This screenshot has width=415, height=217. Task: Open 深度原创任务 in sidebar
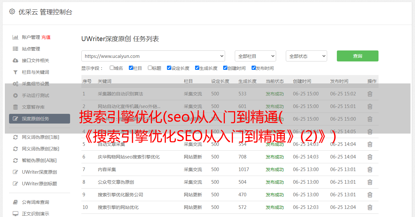39,119
